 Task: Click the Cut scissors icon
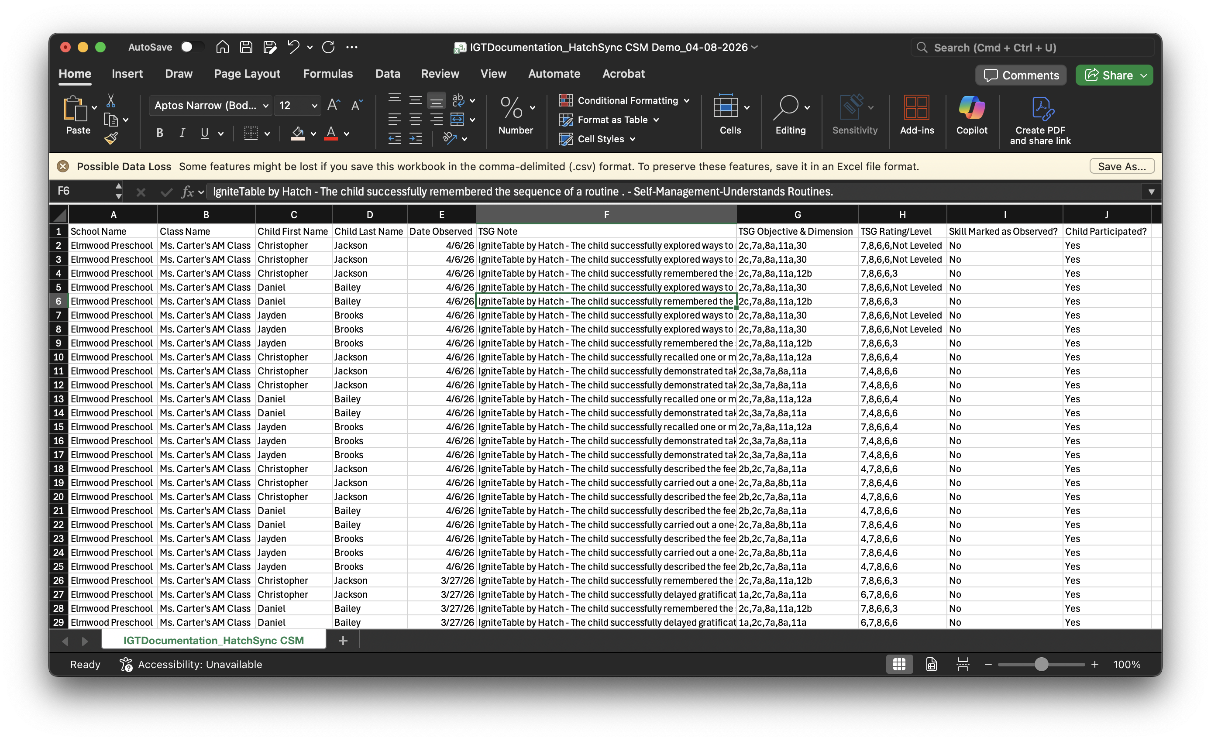pyautogui.click(x=111, y=101)
